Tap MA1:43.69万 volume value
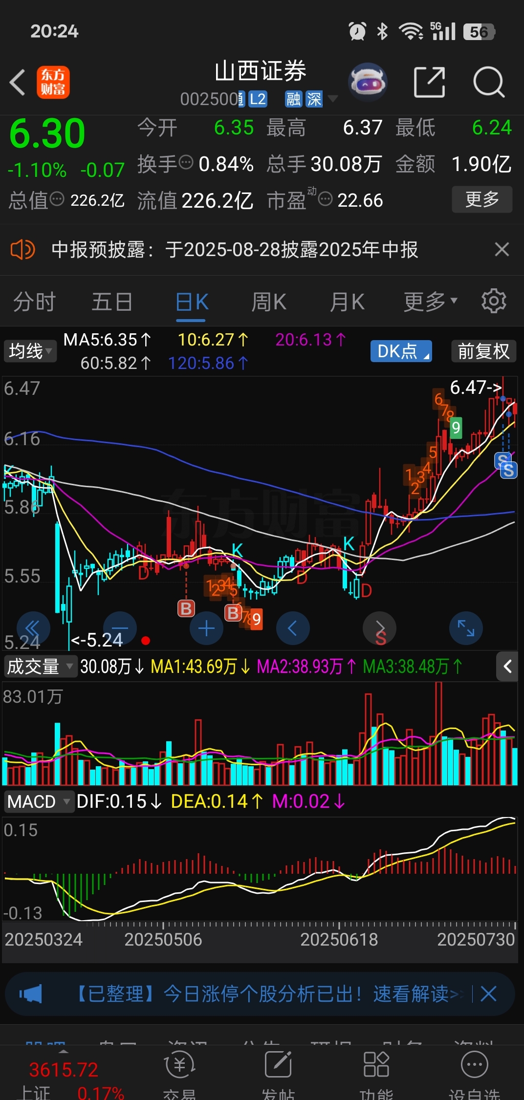524x1100 pixels. click(200, 666)
